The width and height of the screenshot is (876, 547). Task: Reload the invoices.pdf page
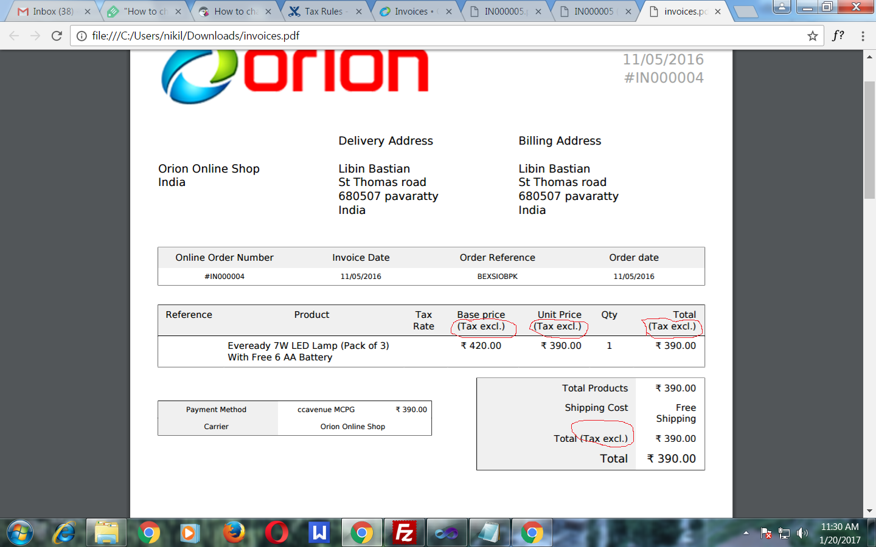pyautogui.click(x=57, y=36)
